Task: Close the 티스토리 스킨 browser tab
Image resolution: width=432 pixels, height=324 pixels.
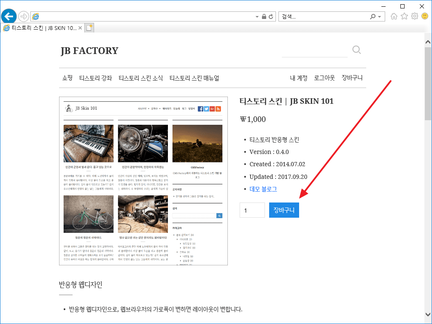Action: pos(80,28)
